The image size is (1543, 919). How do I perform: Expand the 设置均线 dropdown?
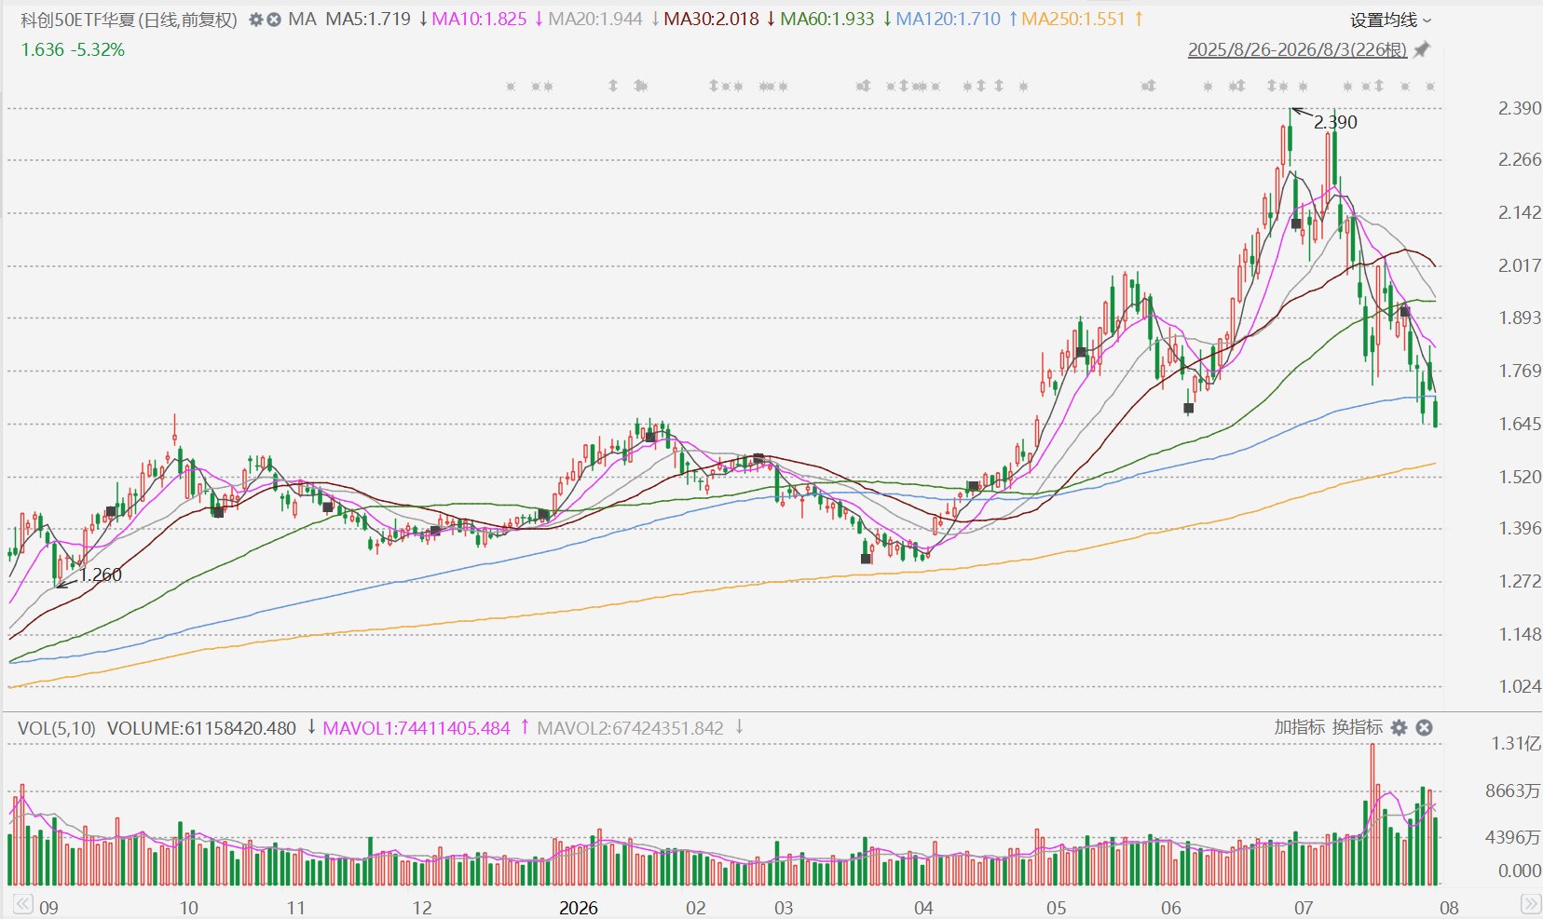[x=1391, y=20]
